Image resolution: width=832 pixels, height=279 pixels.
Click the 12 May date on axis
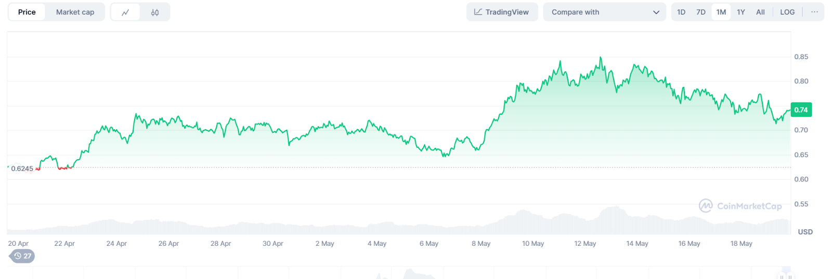pyautogui.click(x=585, y=243)
